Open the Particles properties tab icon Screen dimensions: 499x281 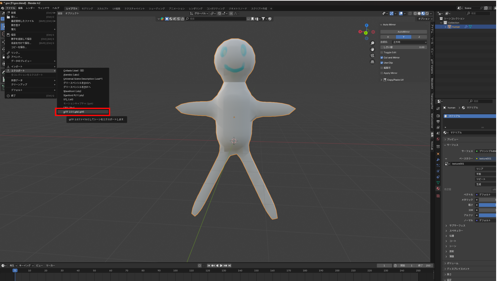tap(438, 165)
